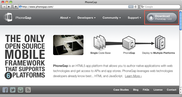This screenshot has height=97, width=182.
Task: Open the Community dropdown menu
Action: [x=112, y=18]
